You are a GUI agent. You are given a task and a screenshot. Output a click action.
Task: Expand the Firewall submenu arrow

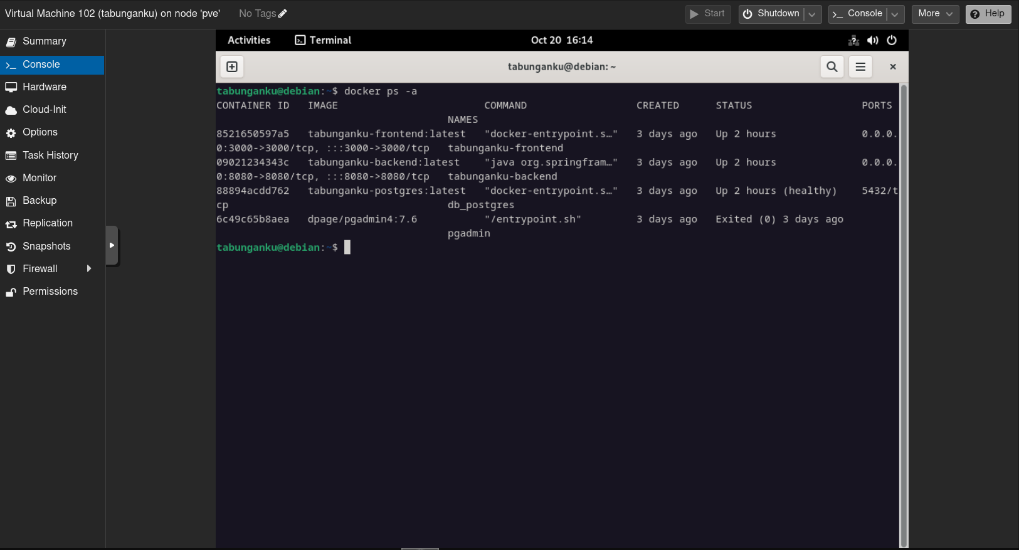pos(89,268)
